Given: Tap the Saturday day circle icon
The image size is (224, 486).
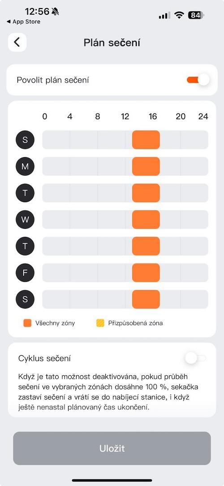Looking at the screenshot, I should coord(25,299).
